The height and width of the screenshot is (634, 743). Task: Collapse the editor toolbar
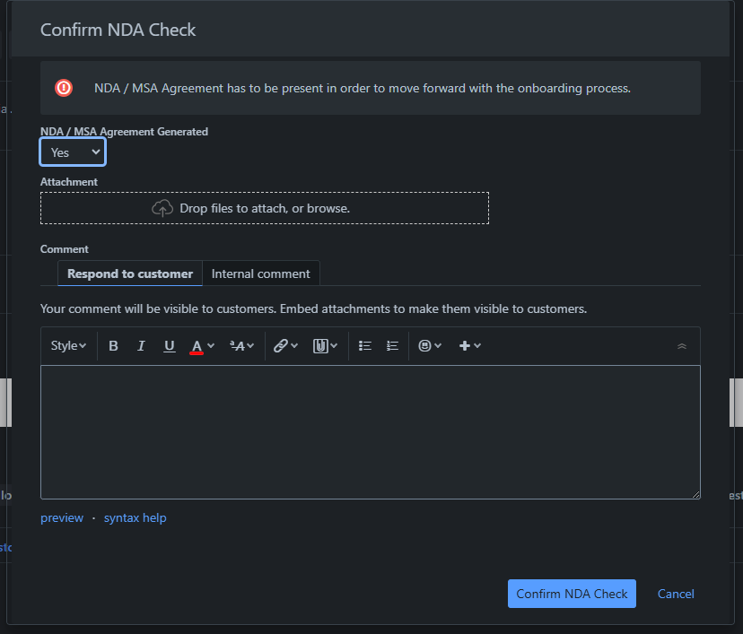click(681, 346)
